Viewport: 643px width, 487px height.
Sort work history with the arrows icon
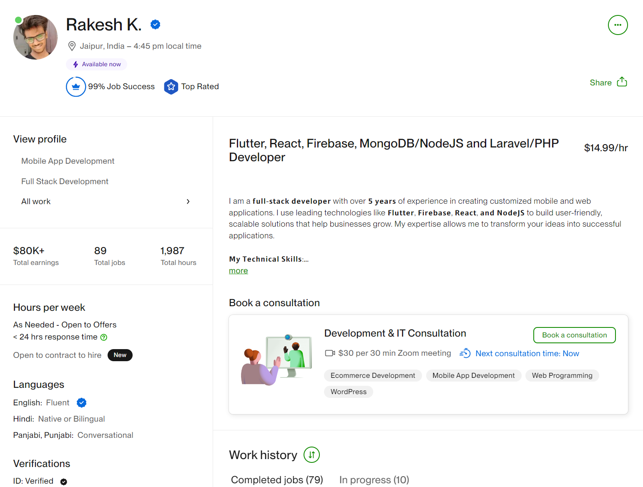coord(311,455)
